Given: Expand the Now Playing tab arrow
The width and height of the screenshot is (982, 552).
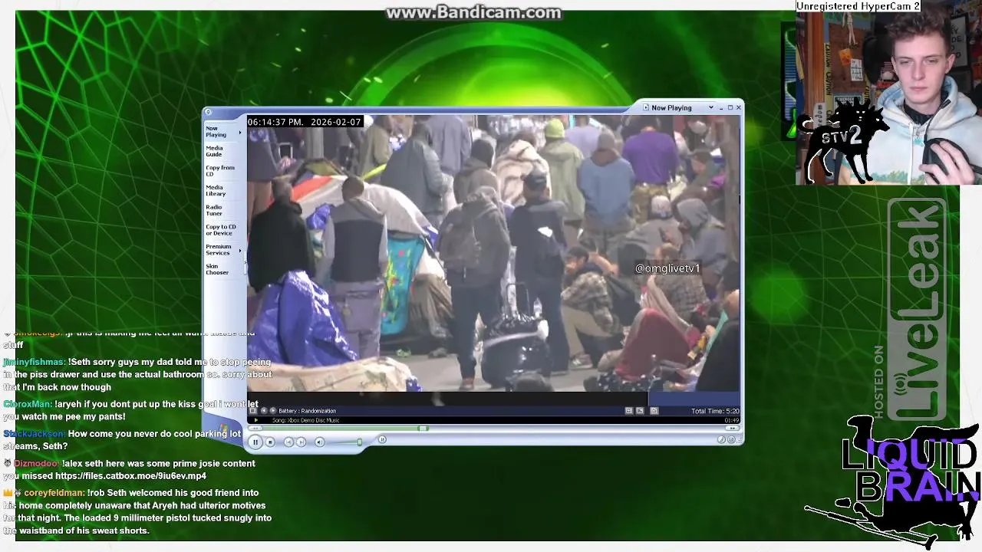Looking at the screenshot, I should [240, 132].
